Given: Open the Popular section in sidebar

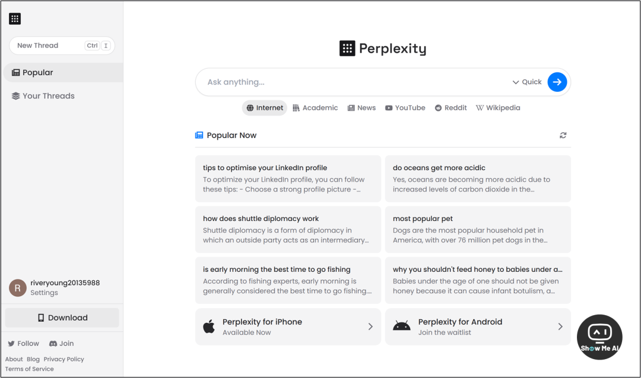Looking at the screenshot, I should [x=38, y=72].
